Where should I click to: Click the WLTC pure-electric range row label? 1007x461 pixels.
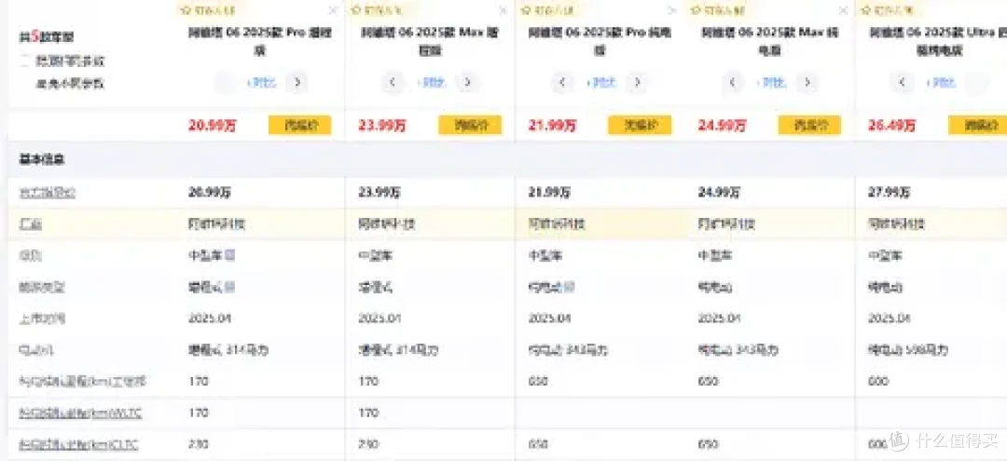coord(80,413)
